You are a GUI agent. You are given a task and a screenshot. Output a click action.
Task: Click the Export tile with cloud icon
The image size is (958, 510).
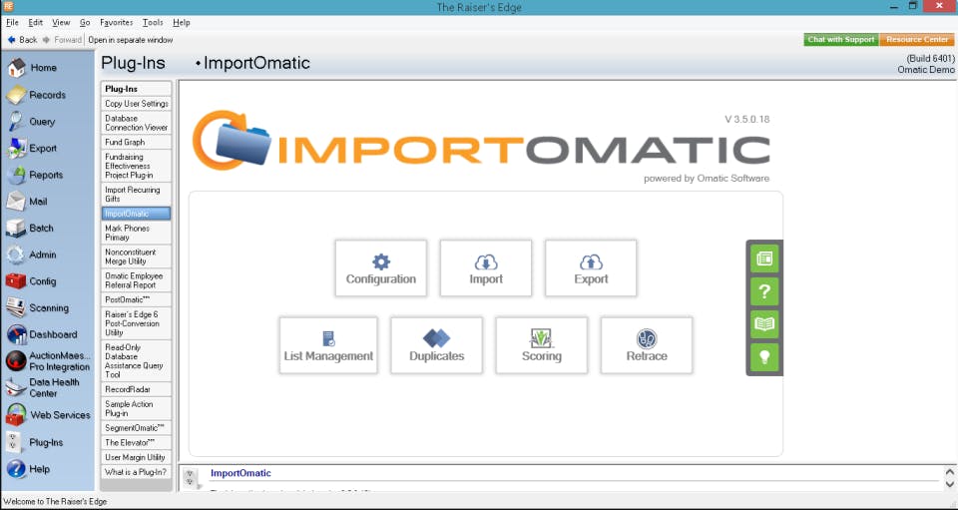pyautogui.click(x=591, y=268)
